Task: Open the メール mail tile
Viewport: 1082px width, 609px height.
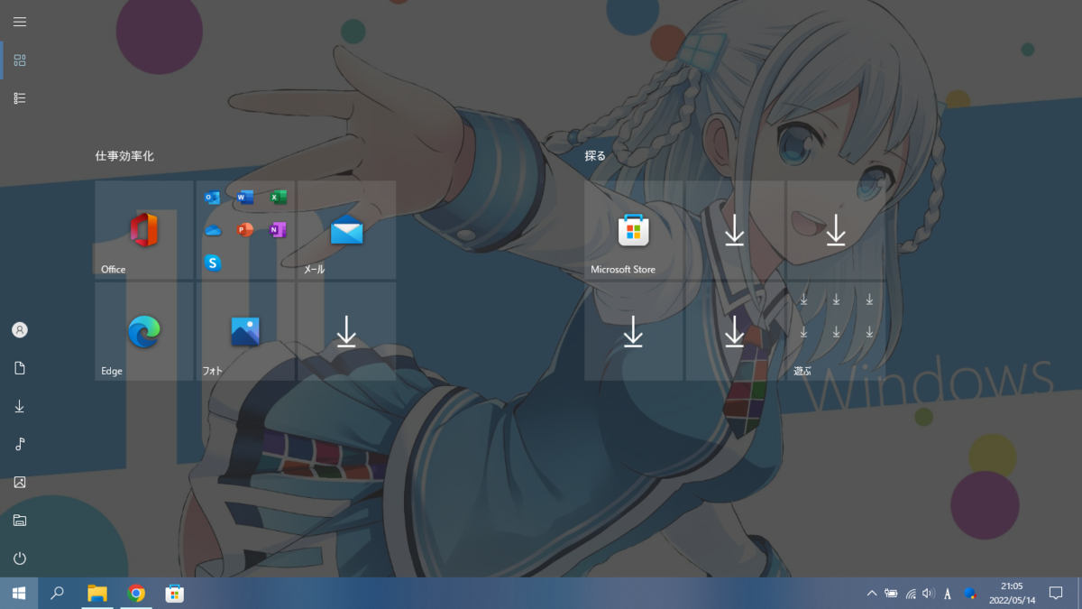Action: [346, 229]
